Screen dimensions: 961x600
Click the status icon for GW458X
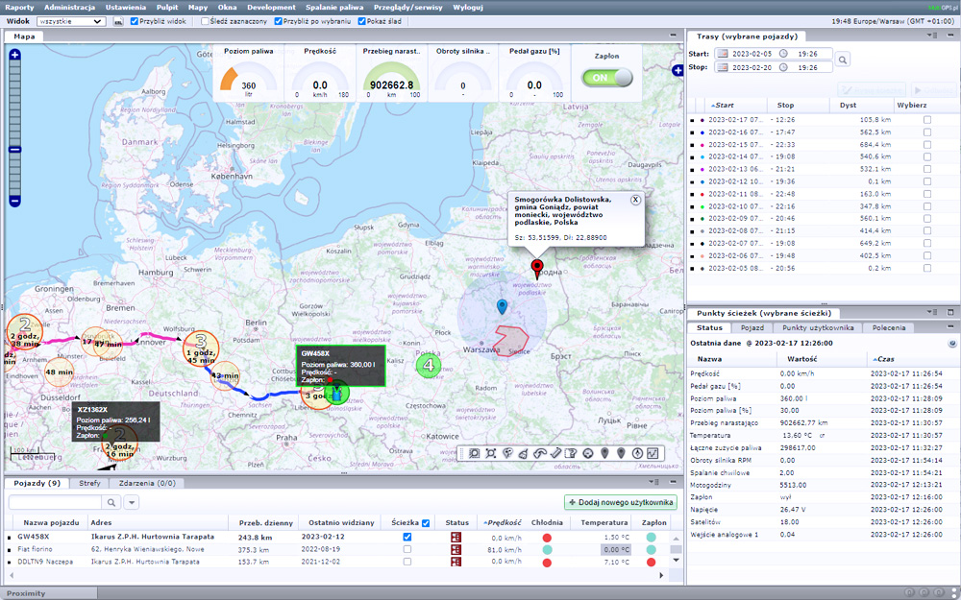tap(456, 538)
